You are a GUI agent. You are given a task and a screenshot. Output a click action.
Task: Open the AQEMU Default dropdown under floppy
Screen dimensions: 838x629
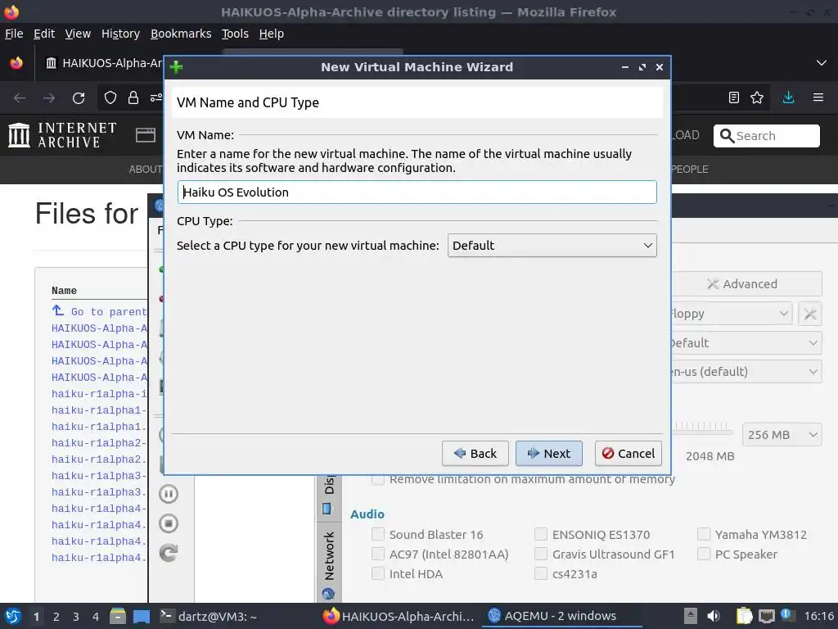[x=746, y=343]
